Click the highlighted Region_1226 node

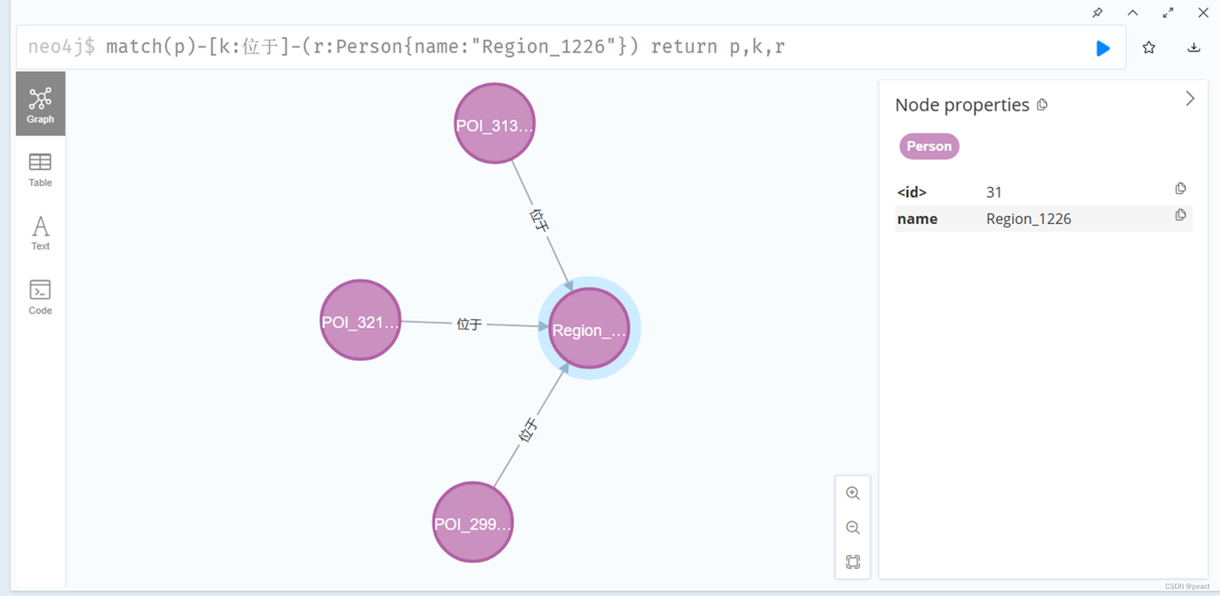(588, 328)
